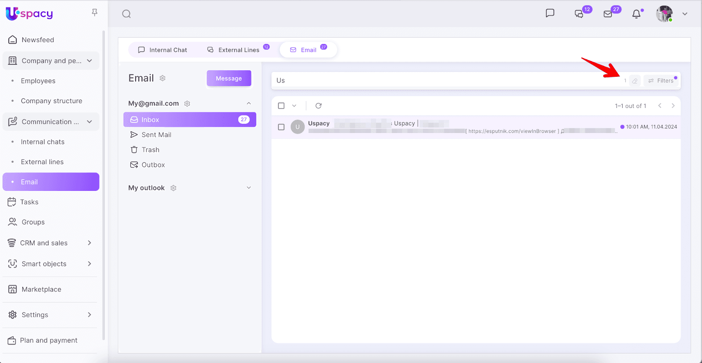The height and width of the screenshot is (363, 702).
Task: Click in the email search field
Action: point(439,81)
